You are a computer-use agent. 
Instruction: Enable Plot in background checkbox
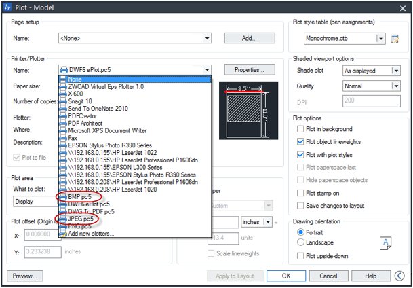tap(300, 129)
